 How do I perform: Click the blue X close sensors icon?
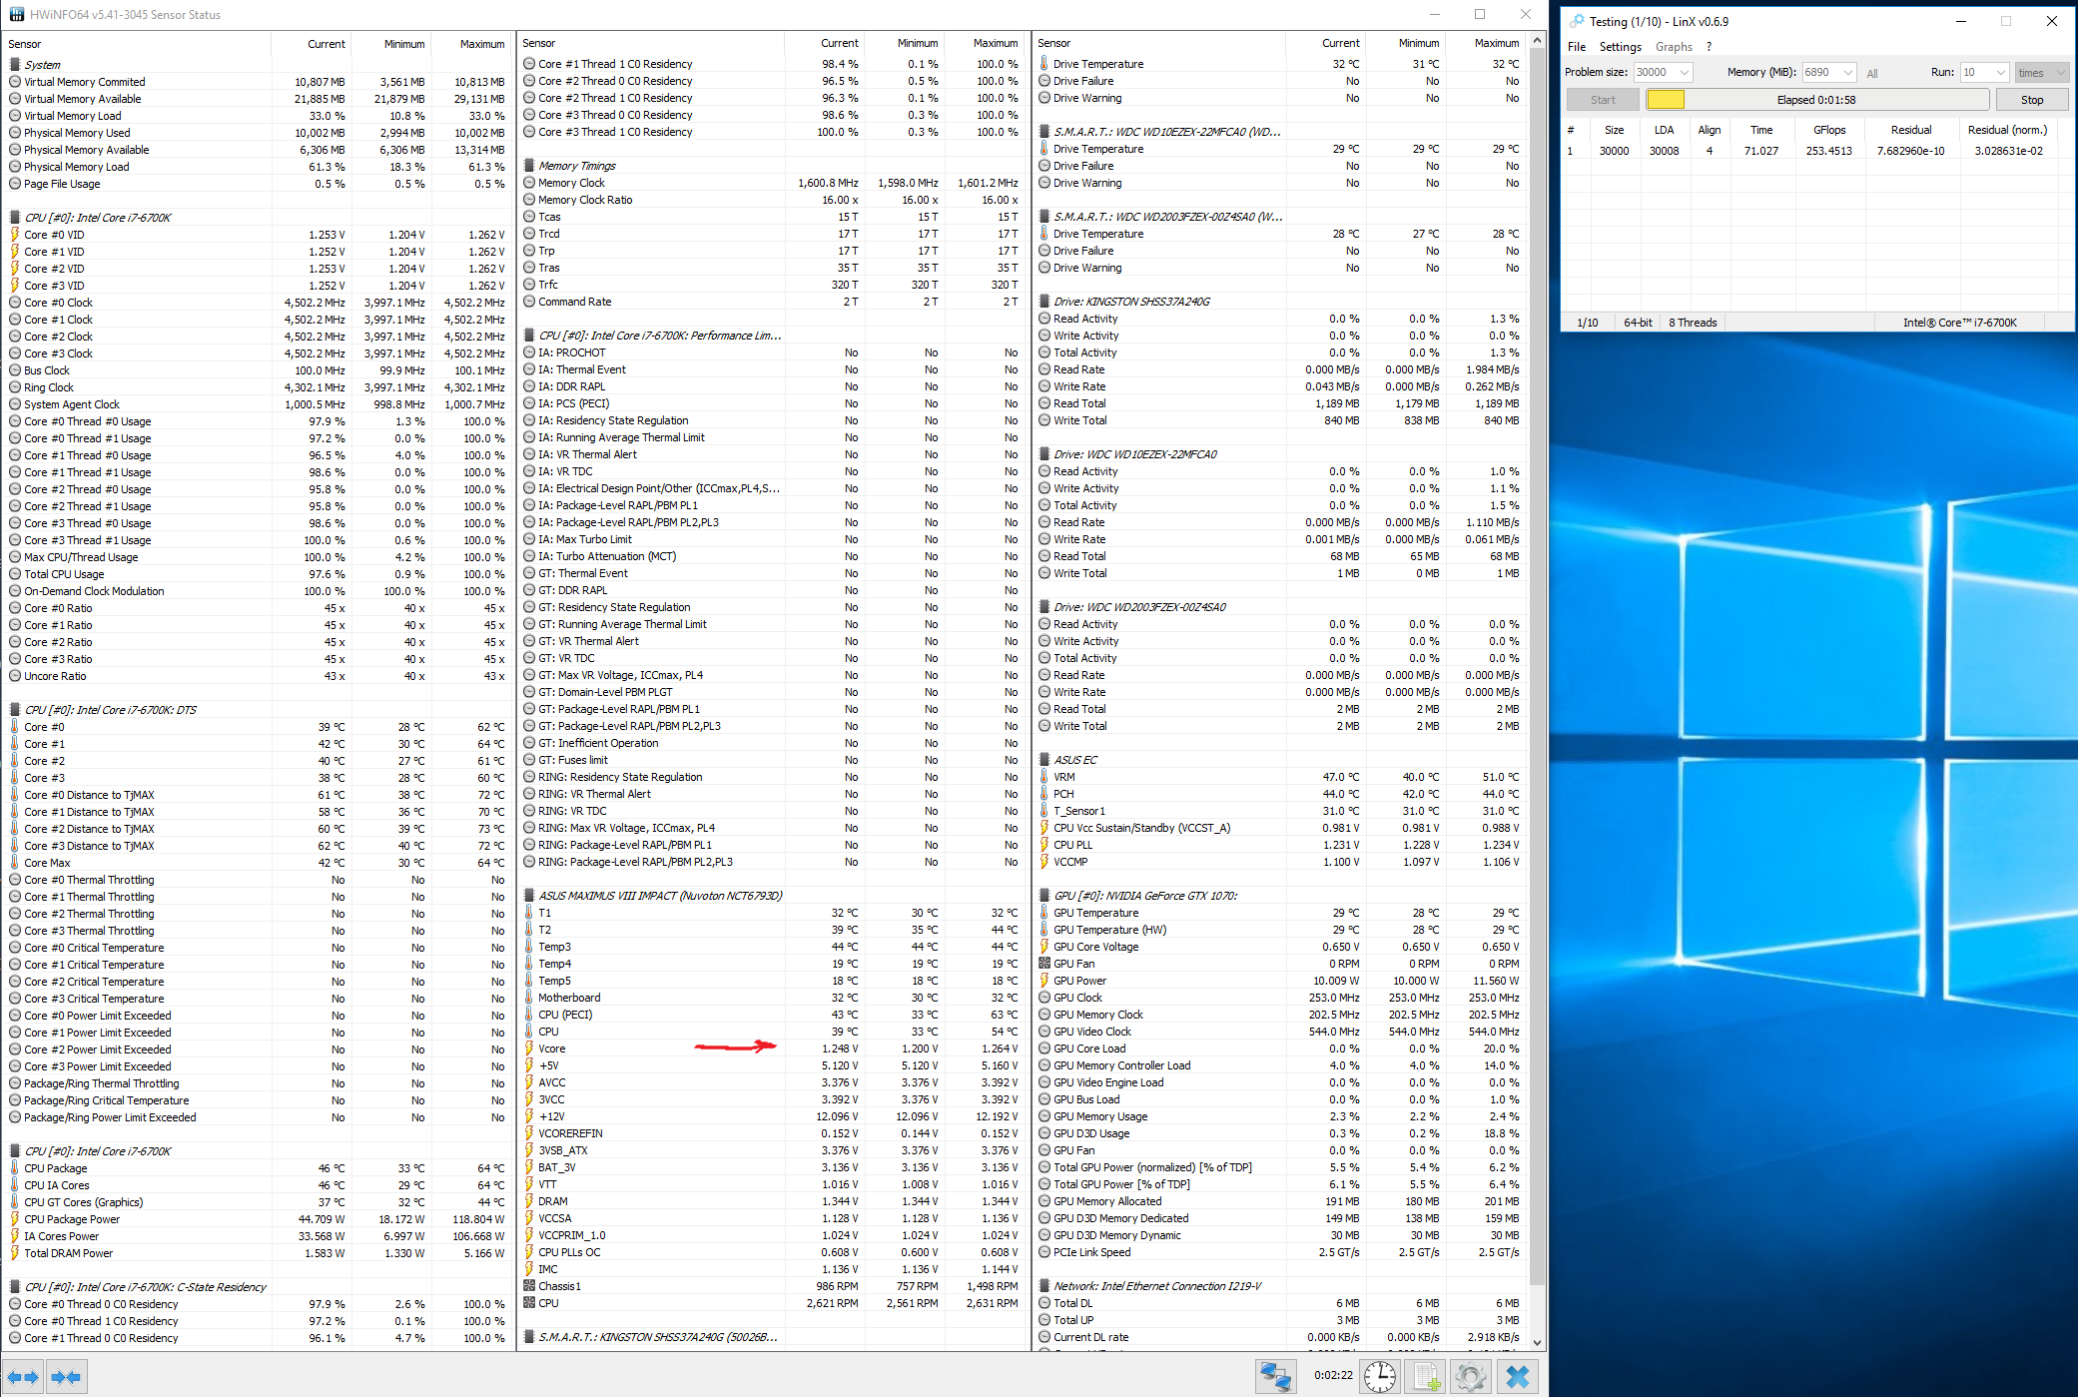click(x=1517, y=1377)
